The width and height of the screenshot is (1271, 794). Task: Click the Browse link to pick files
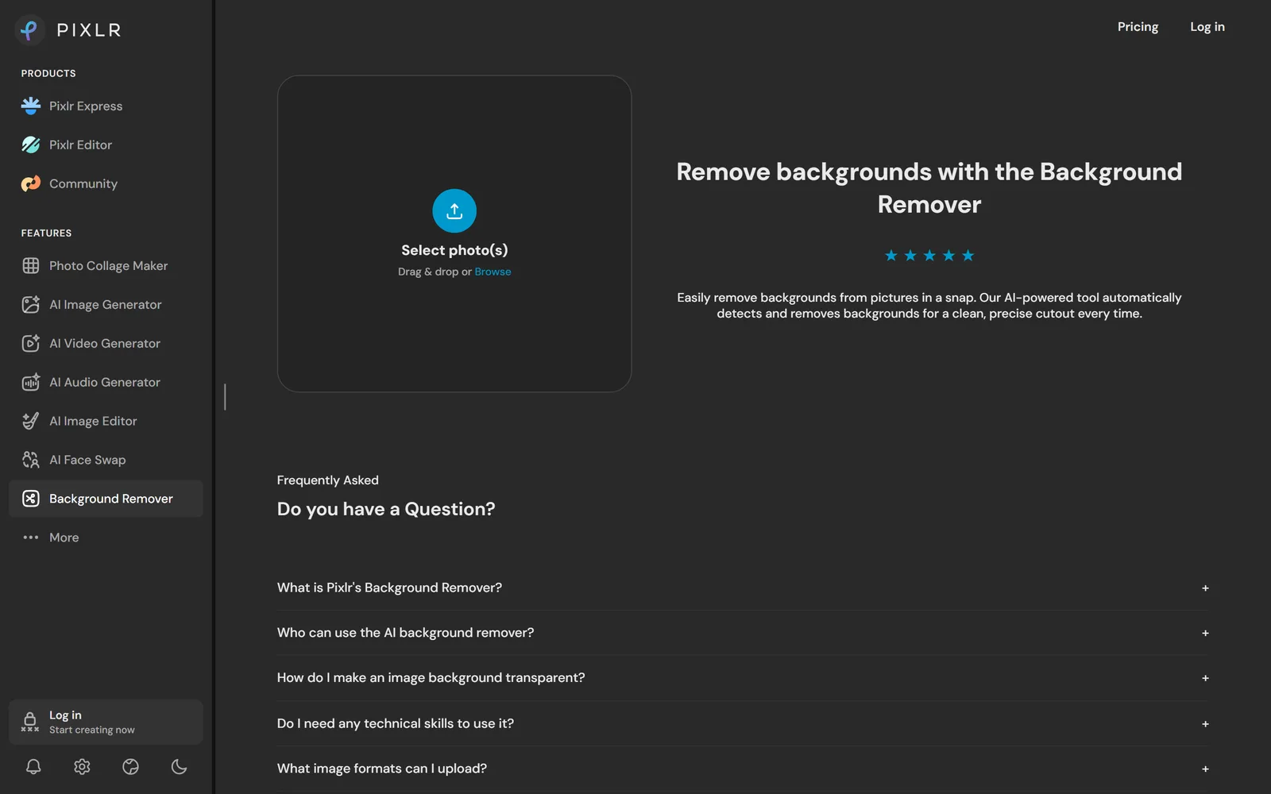coord(493,272)
